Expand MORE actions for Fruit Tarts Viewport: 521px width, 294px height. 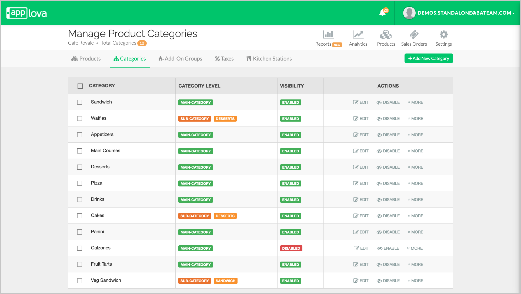click(x=415, y=265)
